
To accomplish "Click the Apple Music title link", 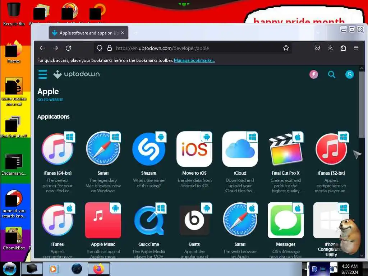I will click(x=103, y=244).
